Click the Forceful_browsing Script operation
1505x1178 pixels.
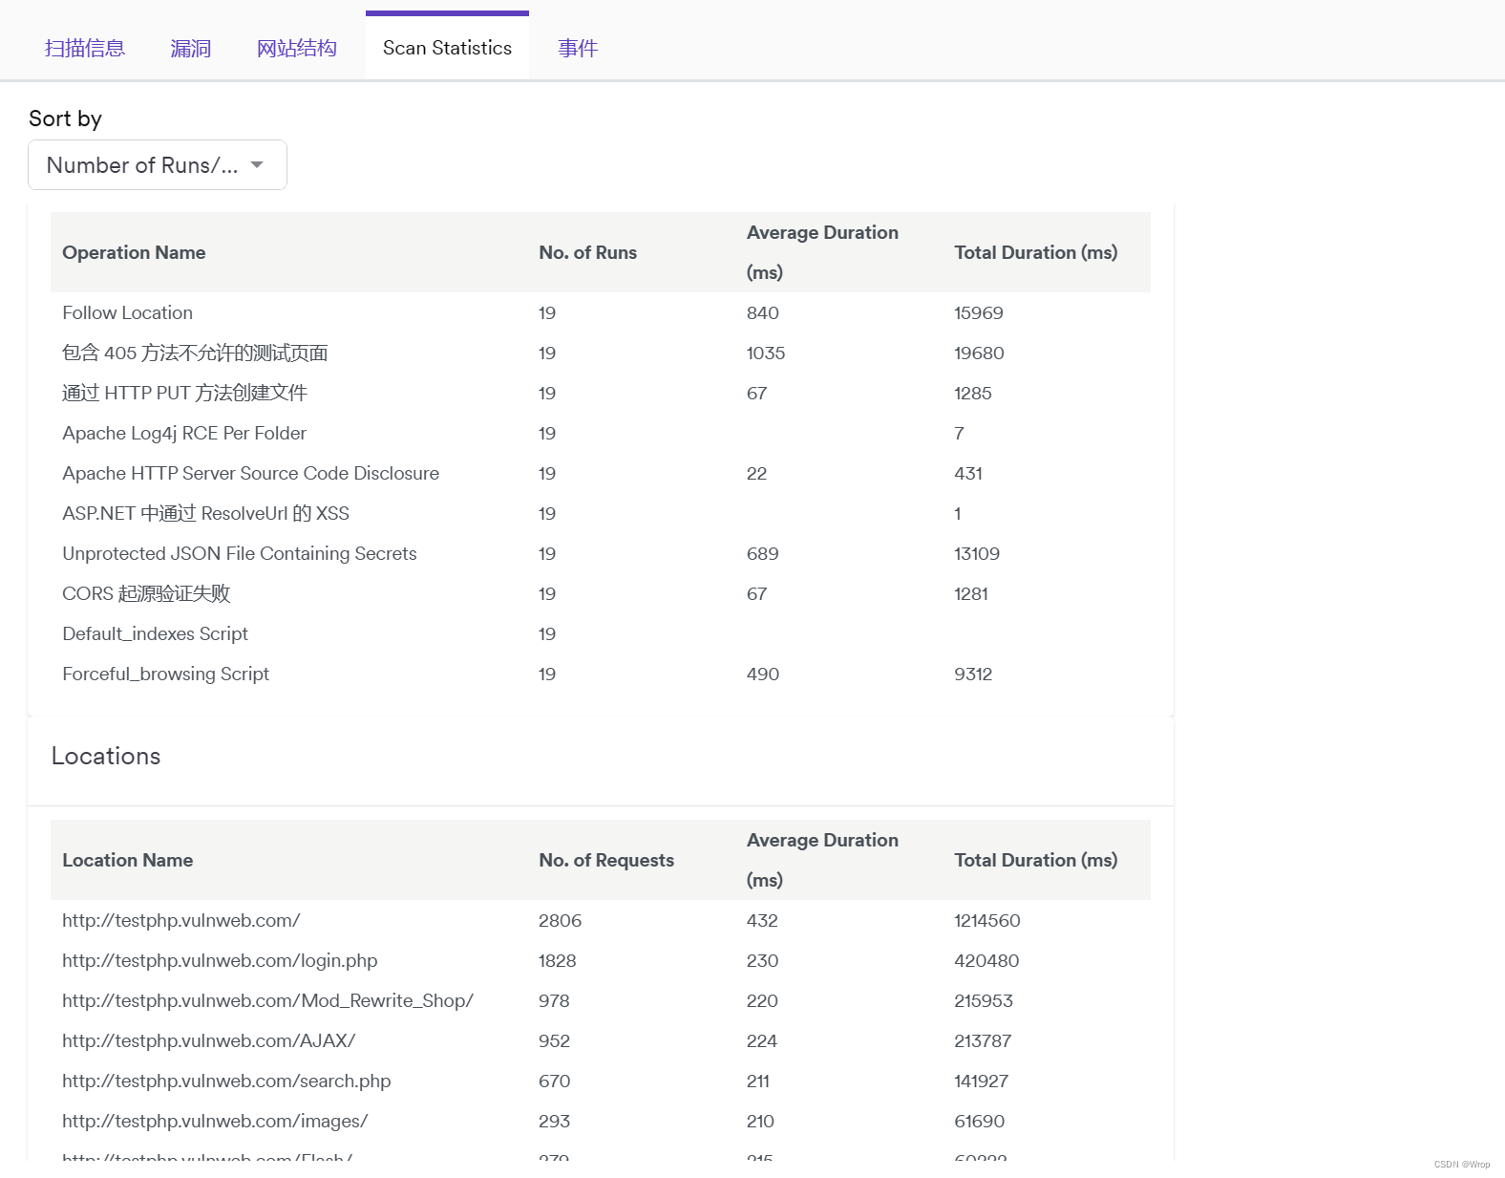tap(165, 675)
